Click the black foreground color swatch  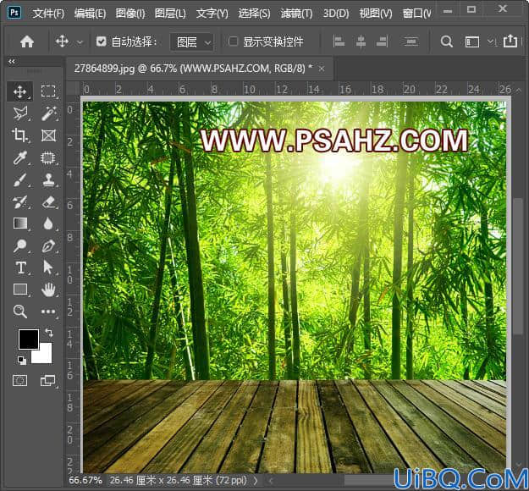28,339
